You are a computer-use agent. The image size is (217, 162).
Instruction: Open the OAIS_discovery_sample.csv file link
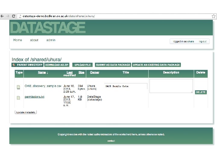(x=43, y=86)
